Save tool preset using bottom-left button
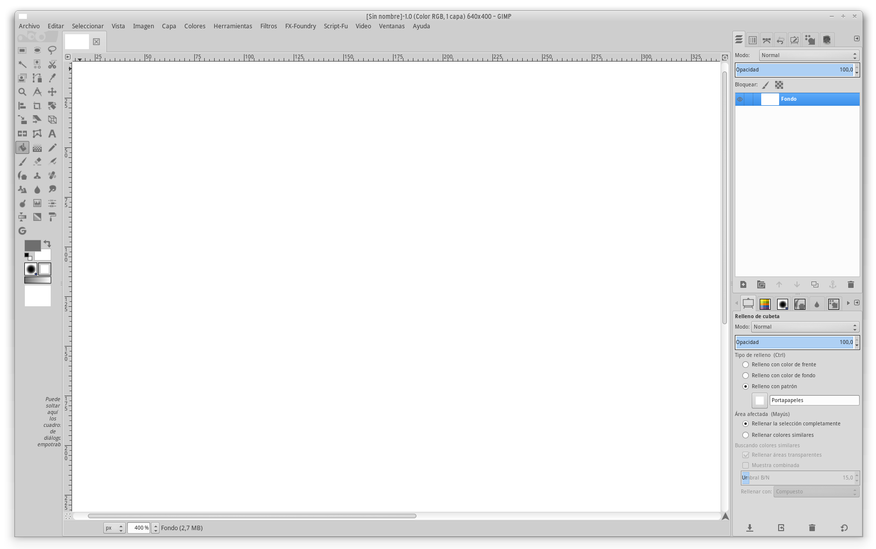The width and height of the screenshot is (876, 549). [x=750, y=528]
